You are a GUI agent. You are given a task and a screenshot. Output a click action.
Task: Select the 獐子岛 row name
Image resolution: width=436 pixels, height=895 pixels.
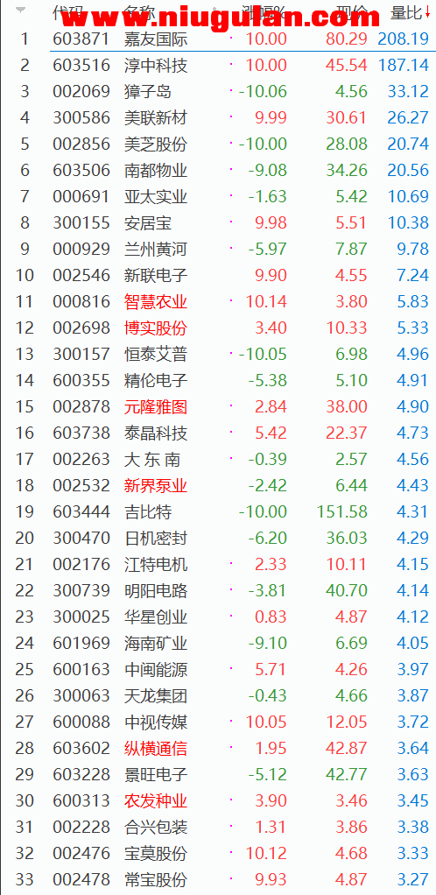pos(148,92)
